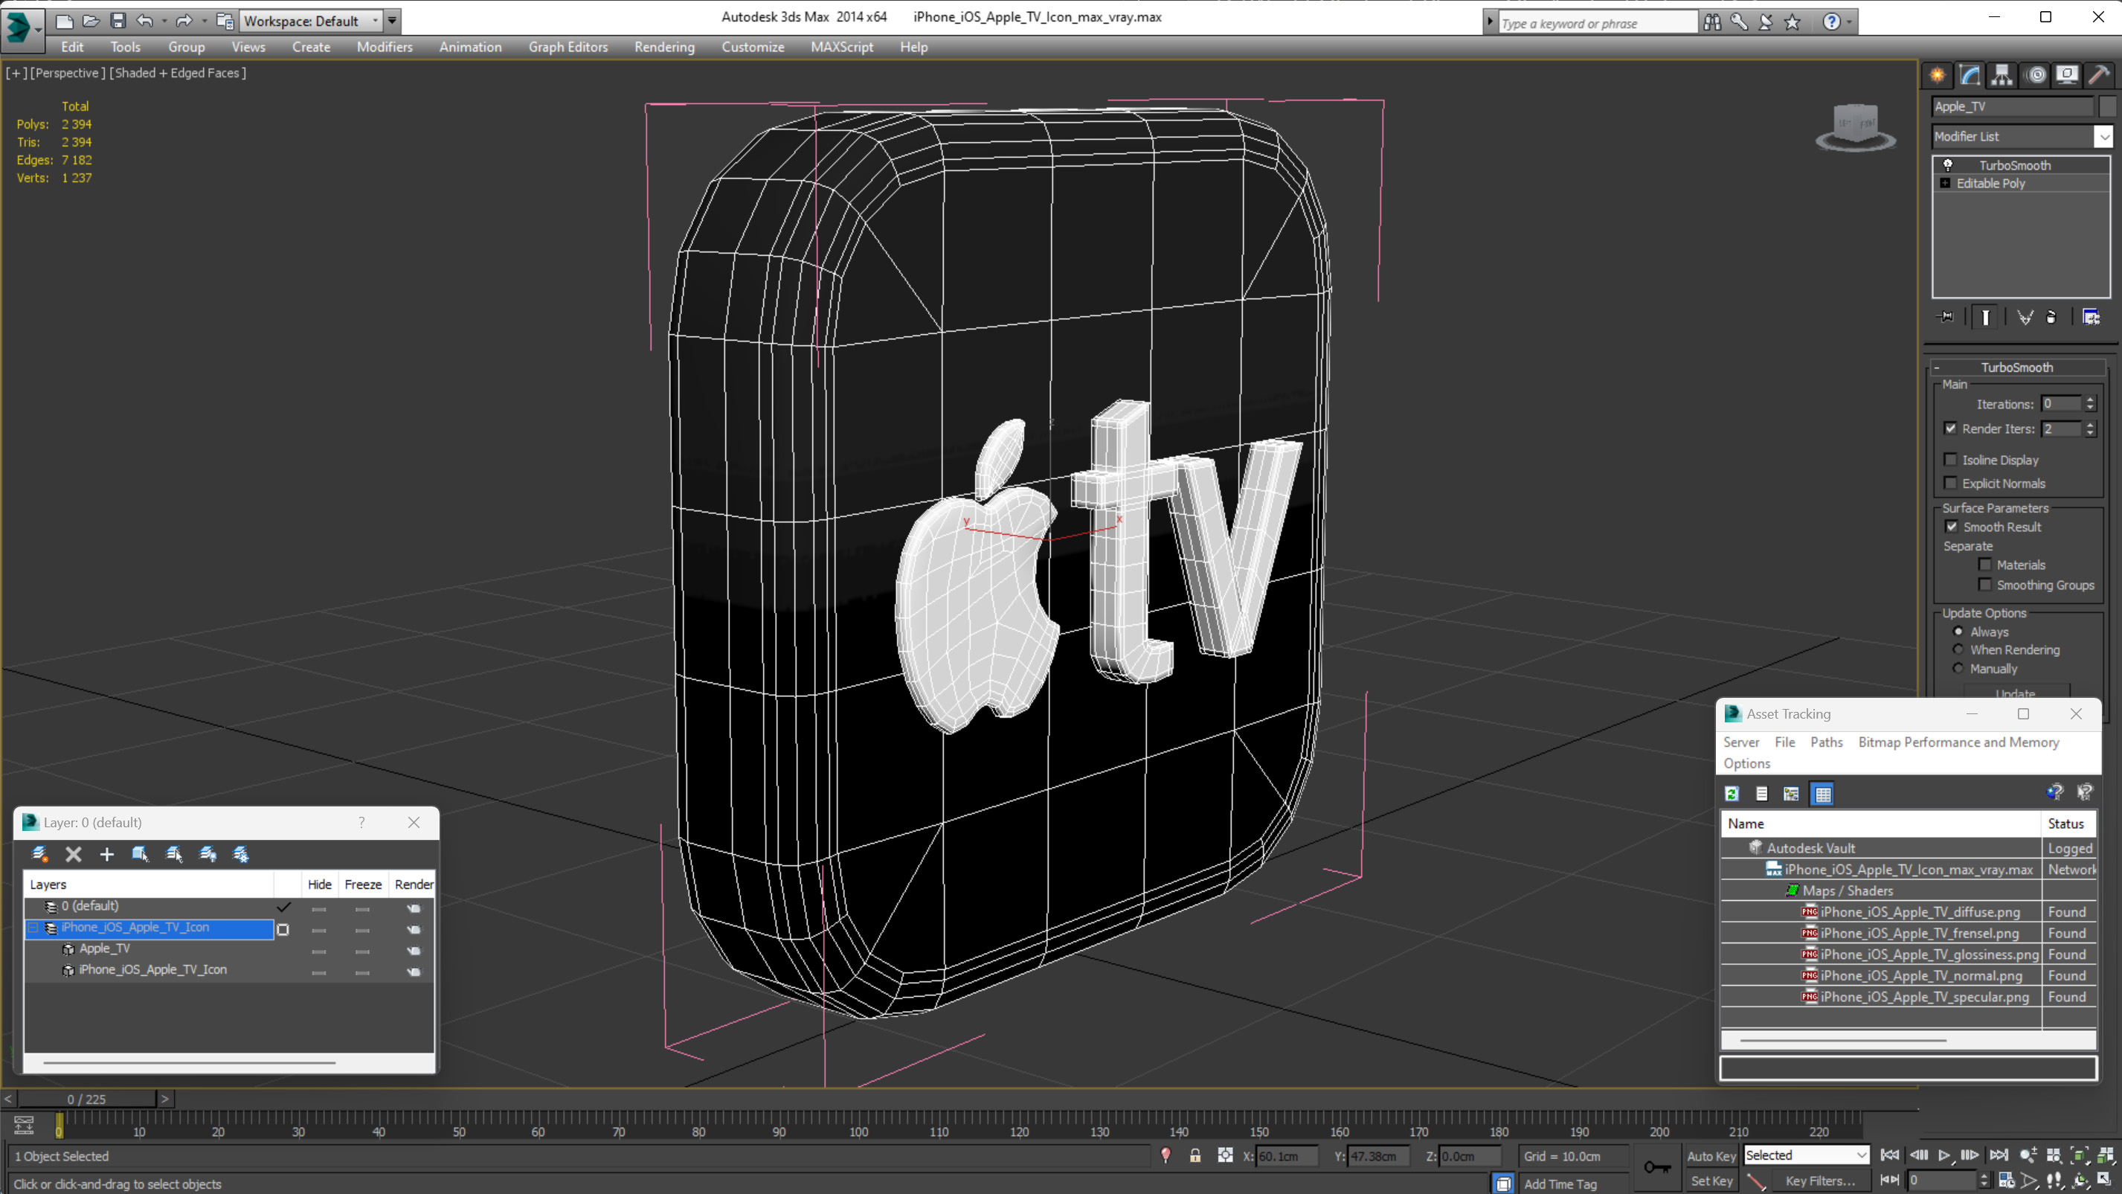Select iPhone_iOS_Apple_TV_normal.png asset row
The width and height of the screenshot is (2122, 1194).
[1908, 975]
